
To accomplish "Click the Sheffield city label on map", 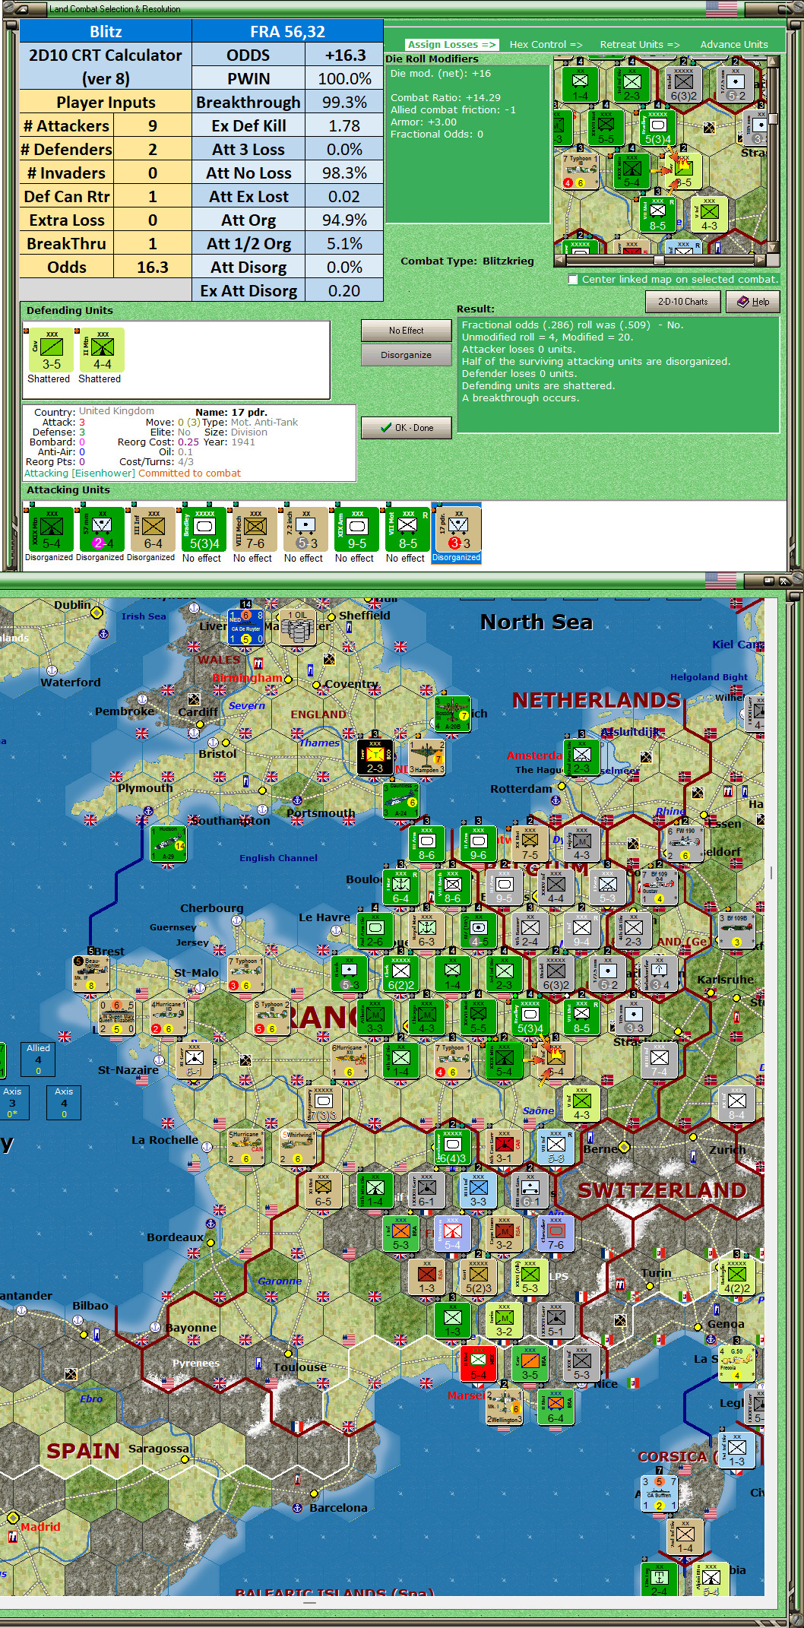I will tap(364, 616).
